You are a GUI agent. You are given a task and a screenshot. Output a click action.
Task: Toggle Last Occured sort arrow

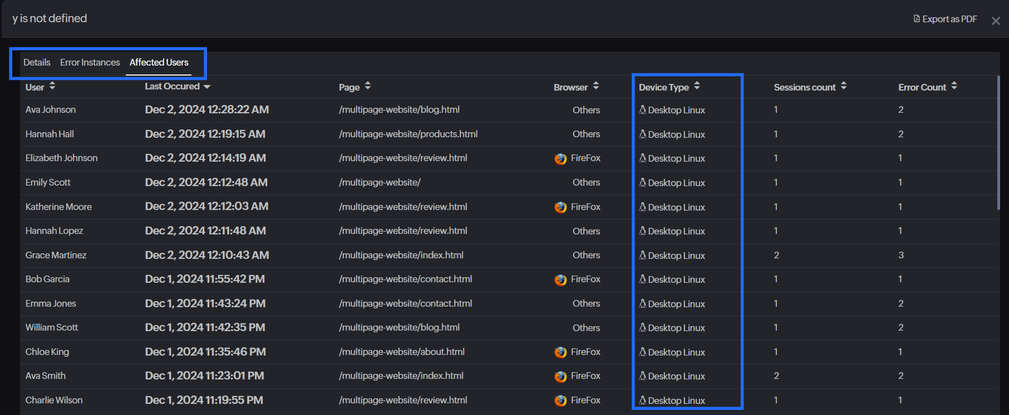207,87
